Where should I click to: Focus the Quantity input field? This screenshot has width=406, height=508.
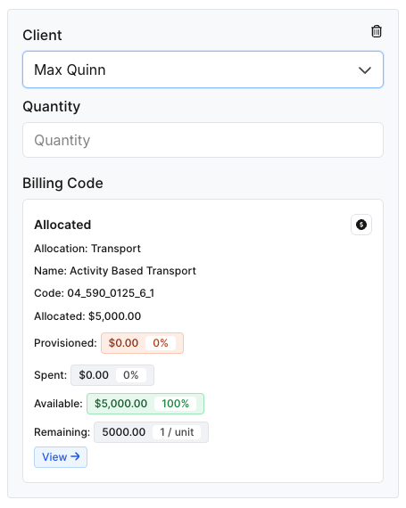203,140
